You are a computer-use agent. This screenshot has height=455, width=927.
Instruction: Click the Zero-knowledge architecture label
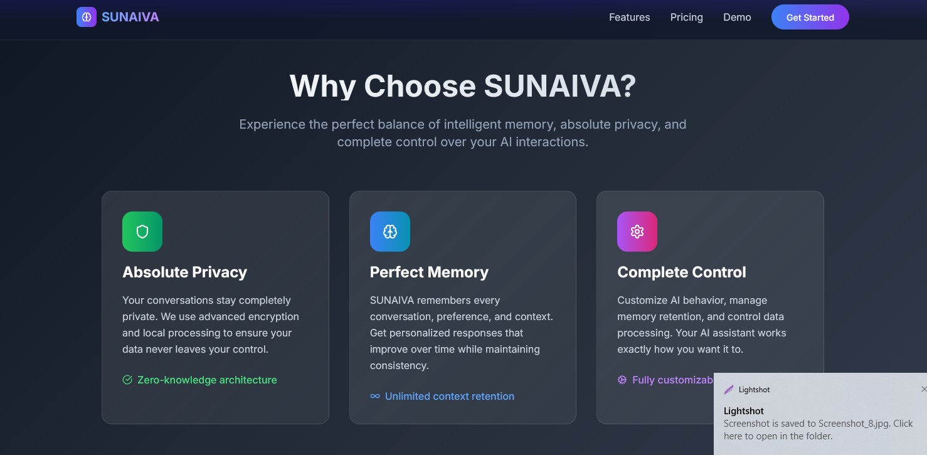207,380
